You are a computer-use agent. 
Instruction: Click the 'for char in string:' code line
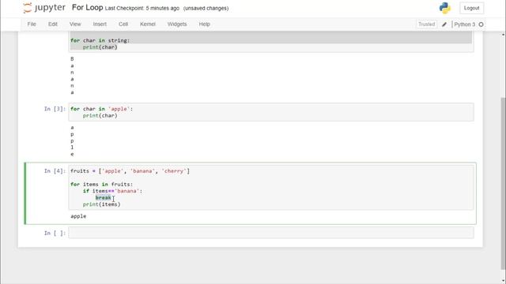point(100,40)
